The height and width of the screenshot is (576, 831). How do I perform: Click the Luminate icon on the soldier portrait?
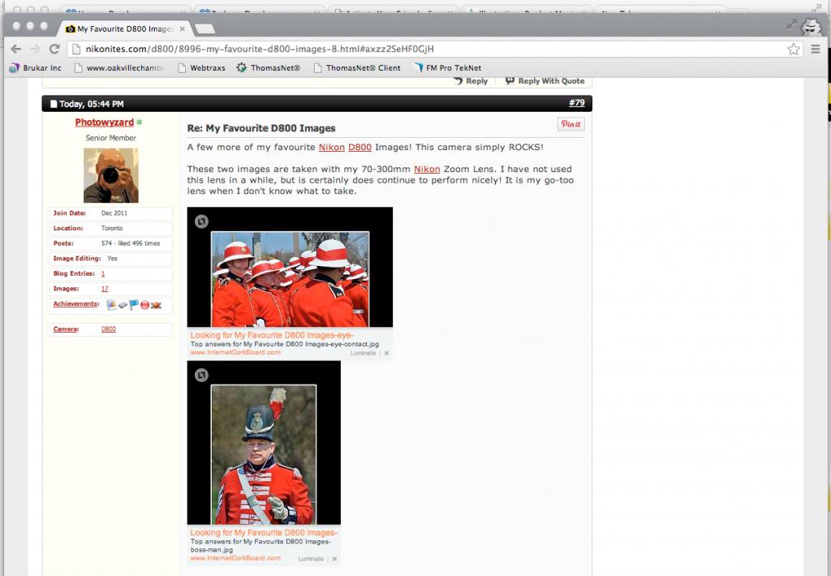point(201,375)
